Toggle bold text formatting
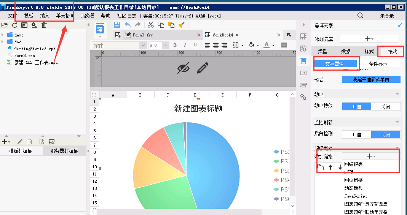The image size is (407, 215). point(175,45)
